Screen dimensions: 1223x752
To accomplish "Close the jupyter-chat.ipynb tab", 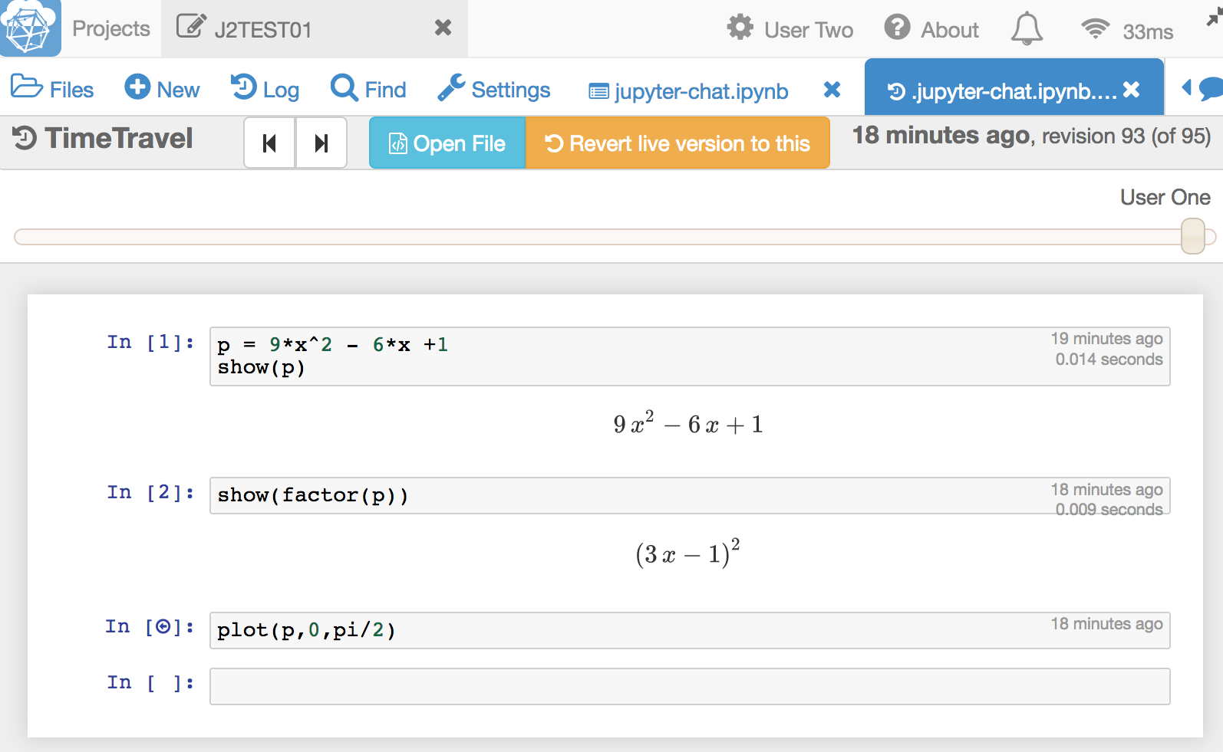I will click(x=832, y=90).
